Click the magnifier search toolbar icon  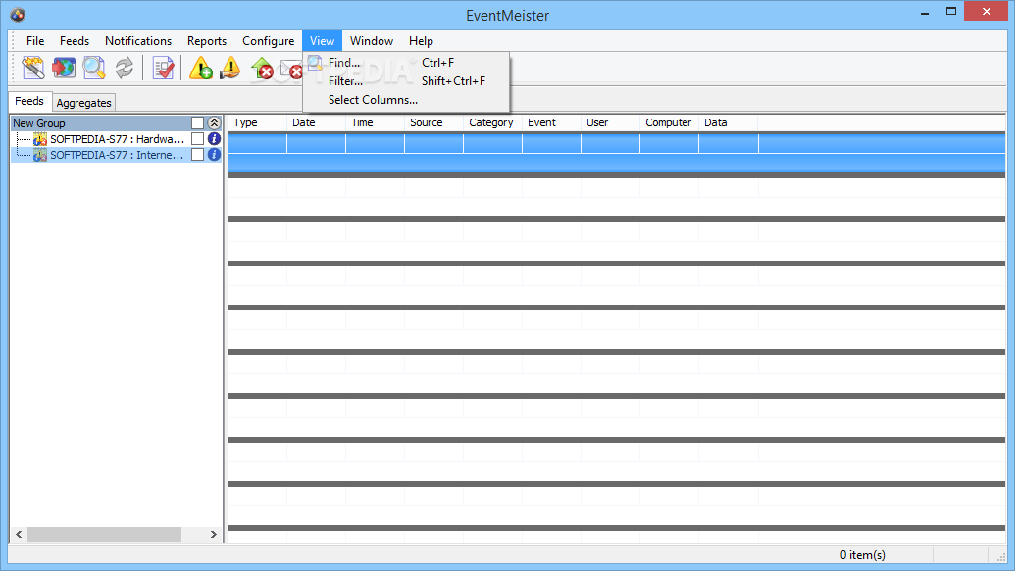tap(94, 68)
